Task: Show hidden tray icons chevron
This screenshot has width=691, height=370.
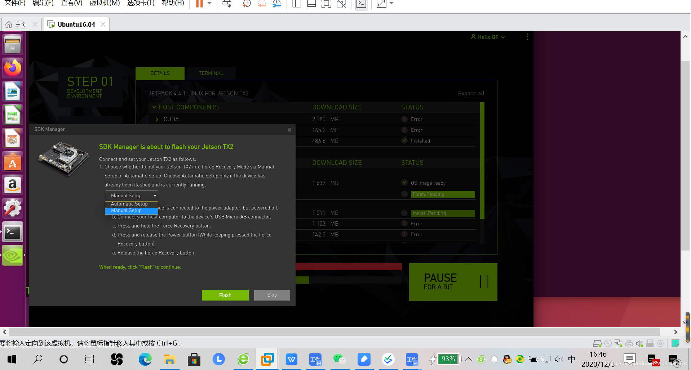Action: [468, 359]
